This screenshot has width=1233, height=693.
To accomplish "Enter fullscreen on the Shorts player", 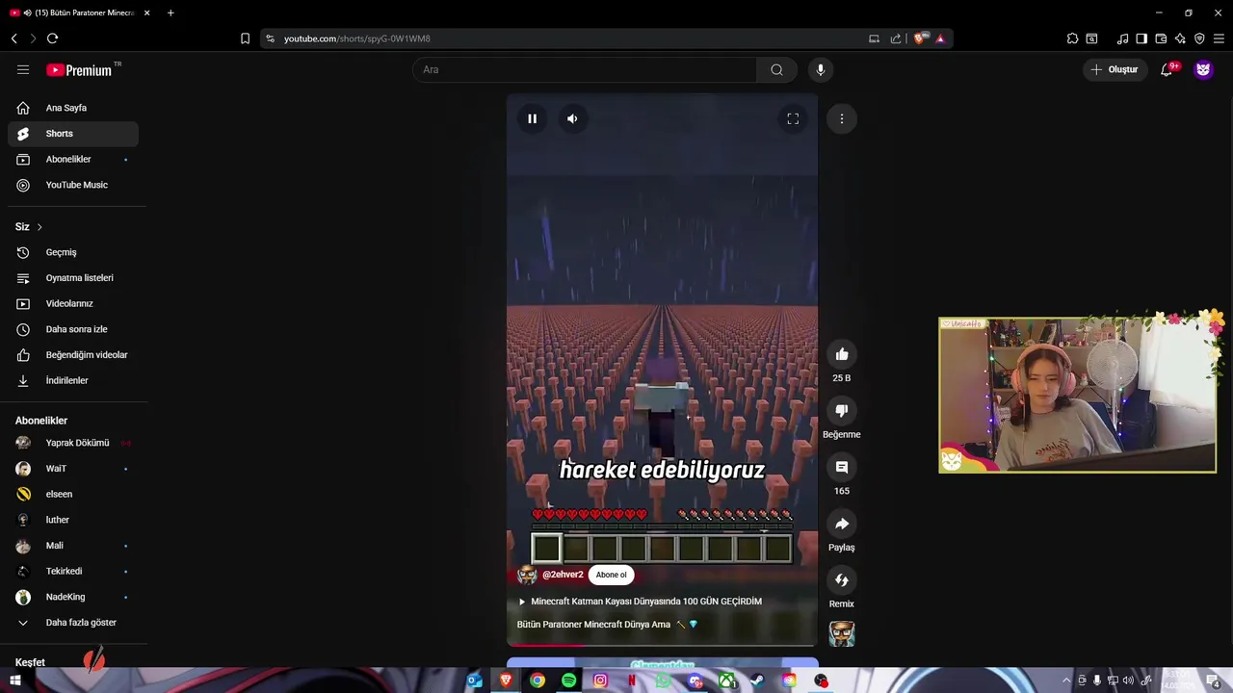I will 793,118.
